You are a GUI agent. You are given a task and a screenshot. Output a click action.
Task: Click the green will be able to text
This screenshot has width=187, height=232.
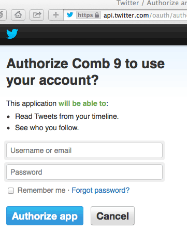82,103
